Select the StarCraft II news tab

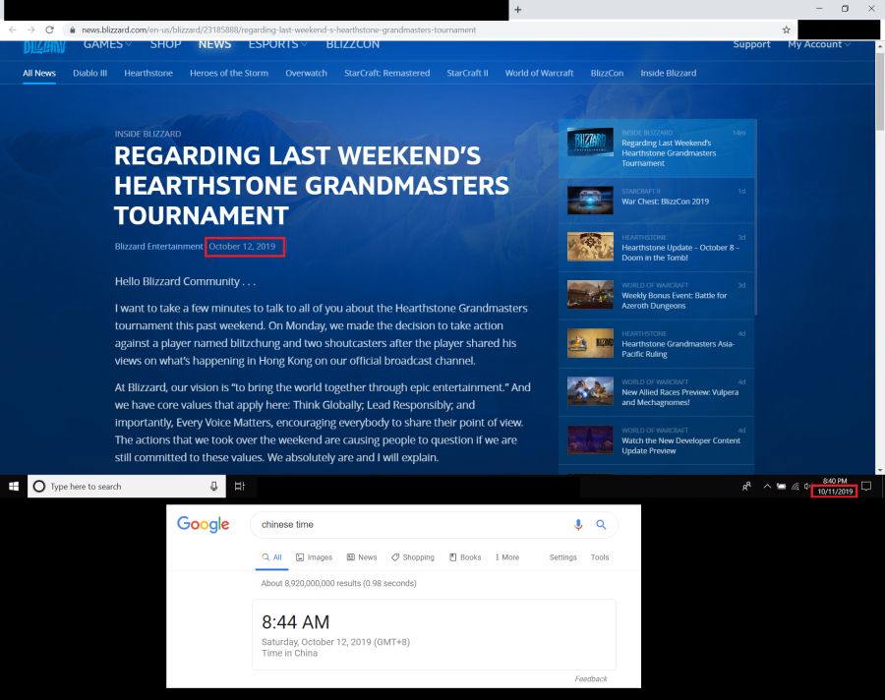[467, 73]
